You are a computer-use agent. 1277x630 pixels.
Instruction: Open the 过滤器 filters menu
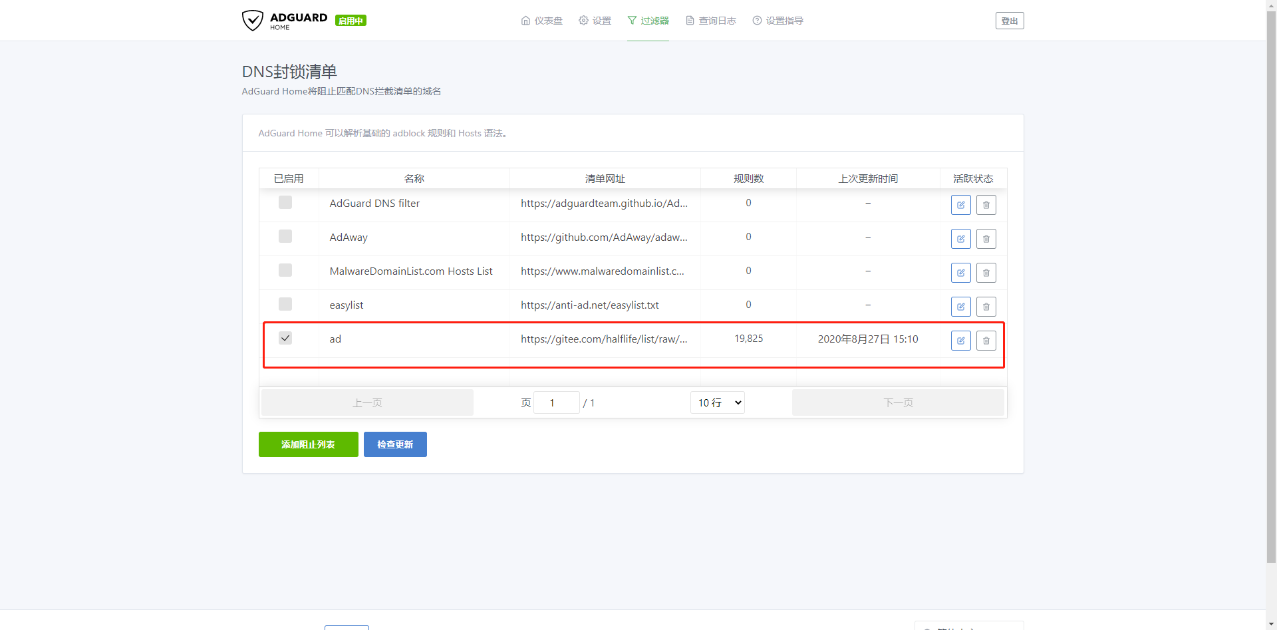click(x=648, y=21)
